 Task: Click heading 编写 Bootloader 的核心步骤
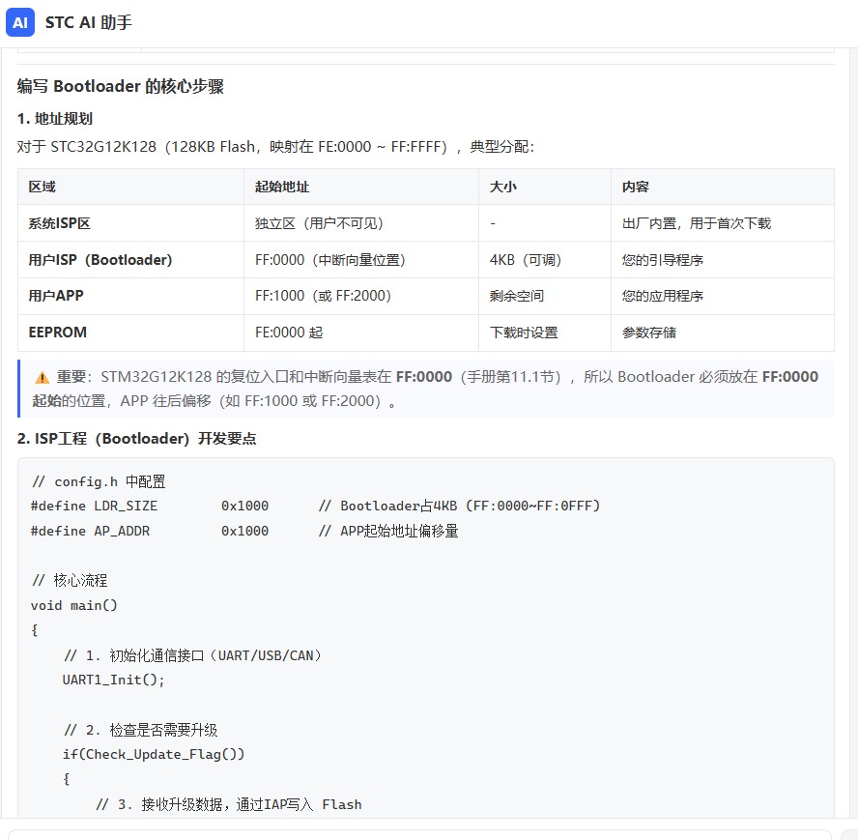click(x=121, y=87)
